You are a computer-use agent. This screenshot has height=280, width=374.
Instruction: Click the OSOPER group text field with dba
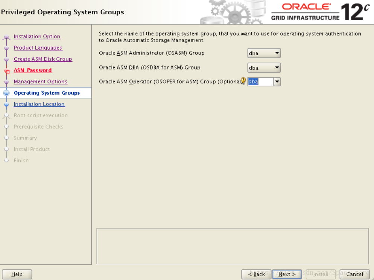coord(260,82)
